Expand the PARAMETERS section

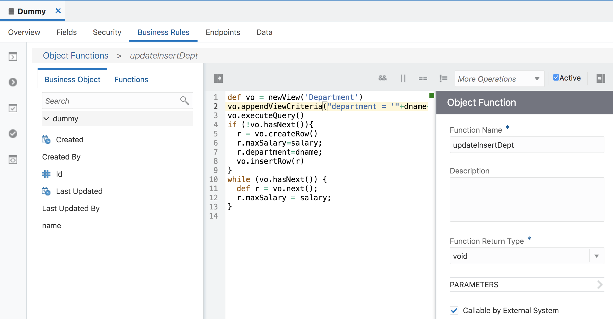click(600, 284)
